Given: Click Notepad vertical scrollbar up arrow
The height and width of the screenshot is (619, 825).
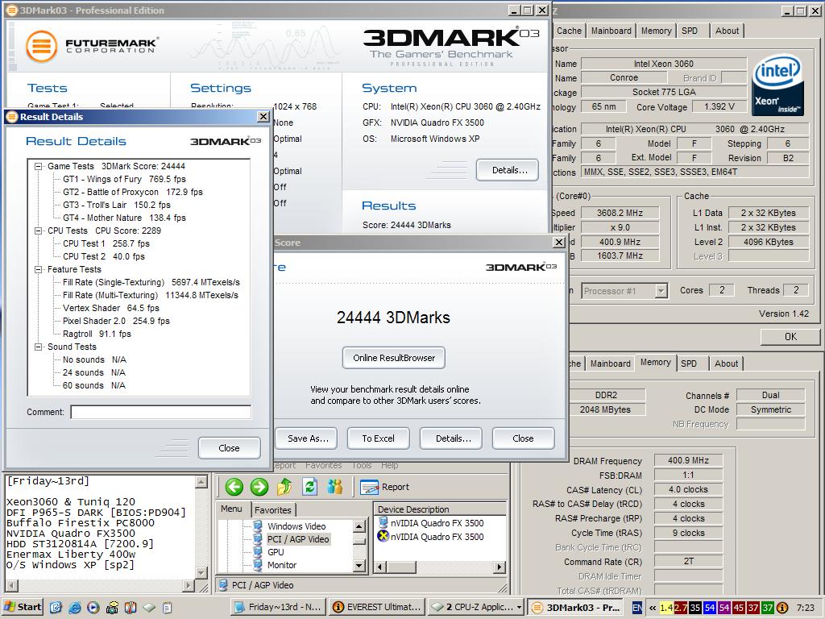Looking at the screenshot, I should point(201,481).
